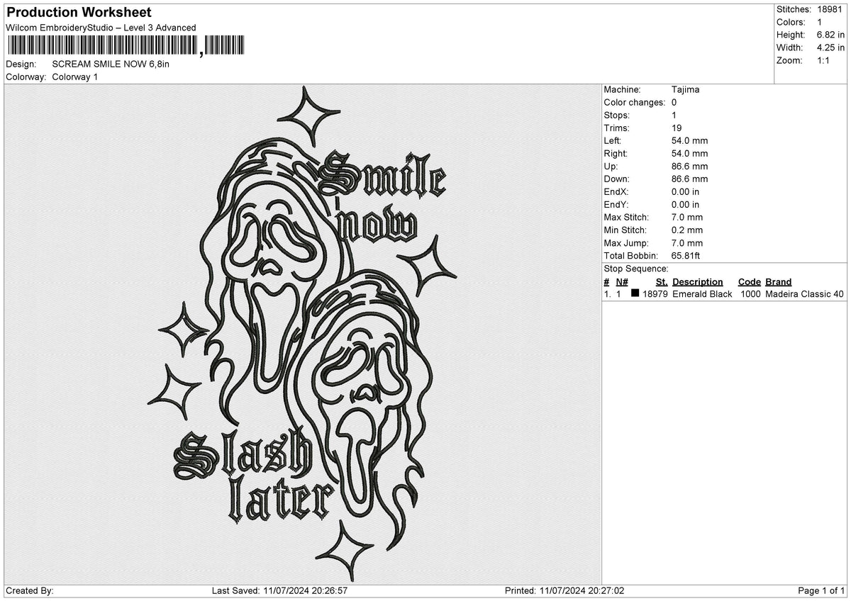Click the "St." column header

(662, 281)
